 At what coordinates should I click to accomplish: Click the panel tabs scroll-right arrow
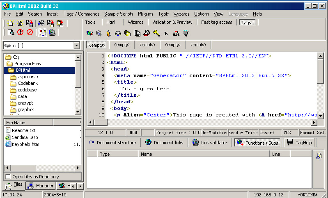coord(80,186)
